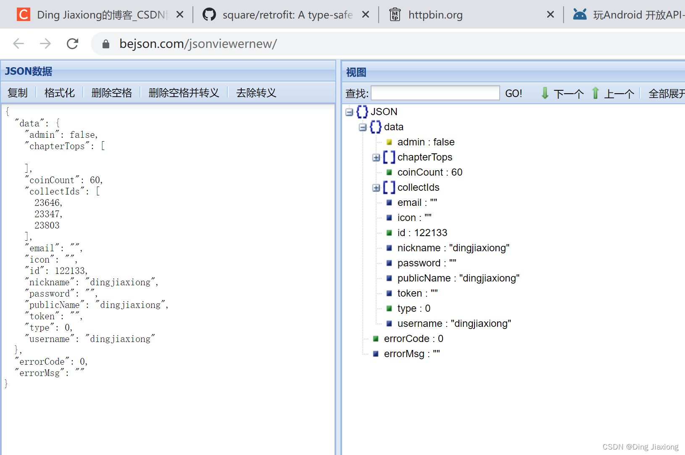
Task: Click the yellow square icon beside admin
Action: click(389, 142)
